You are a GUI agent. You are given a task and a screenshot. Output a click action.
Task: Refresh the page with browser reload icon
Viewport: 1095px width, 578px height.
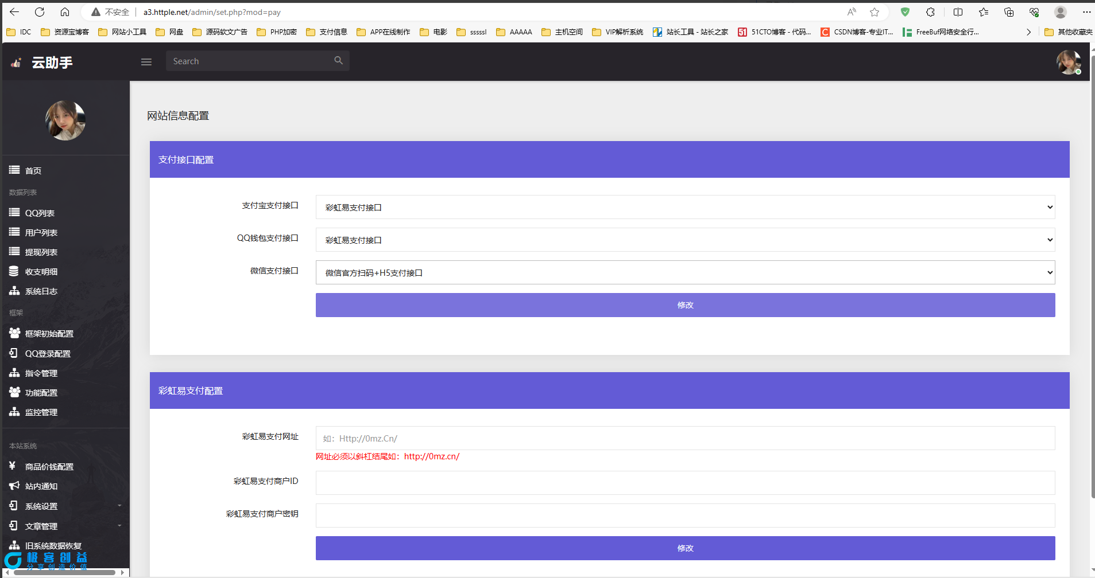[40, 12]
